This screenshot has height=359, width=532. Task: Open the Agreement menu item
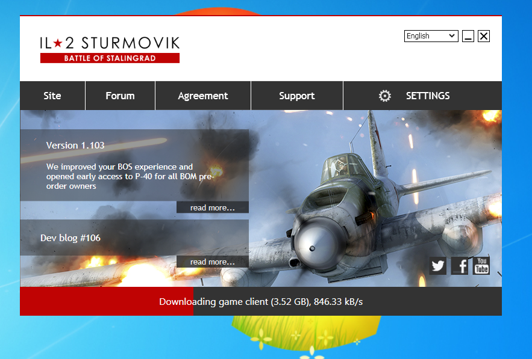(203, 96)
